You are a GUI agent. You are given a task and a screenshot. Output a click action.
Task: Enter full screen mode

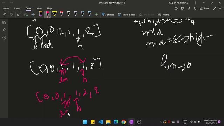point(215,8)
